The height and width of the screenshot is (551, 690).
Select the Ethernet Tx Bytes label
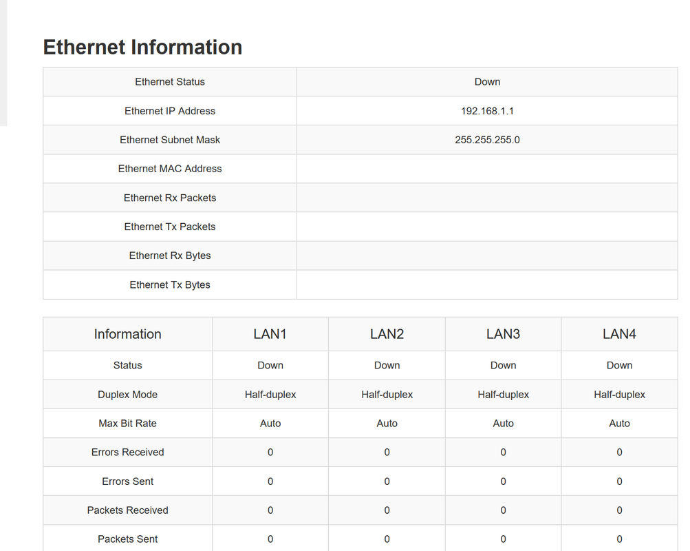170,284
